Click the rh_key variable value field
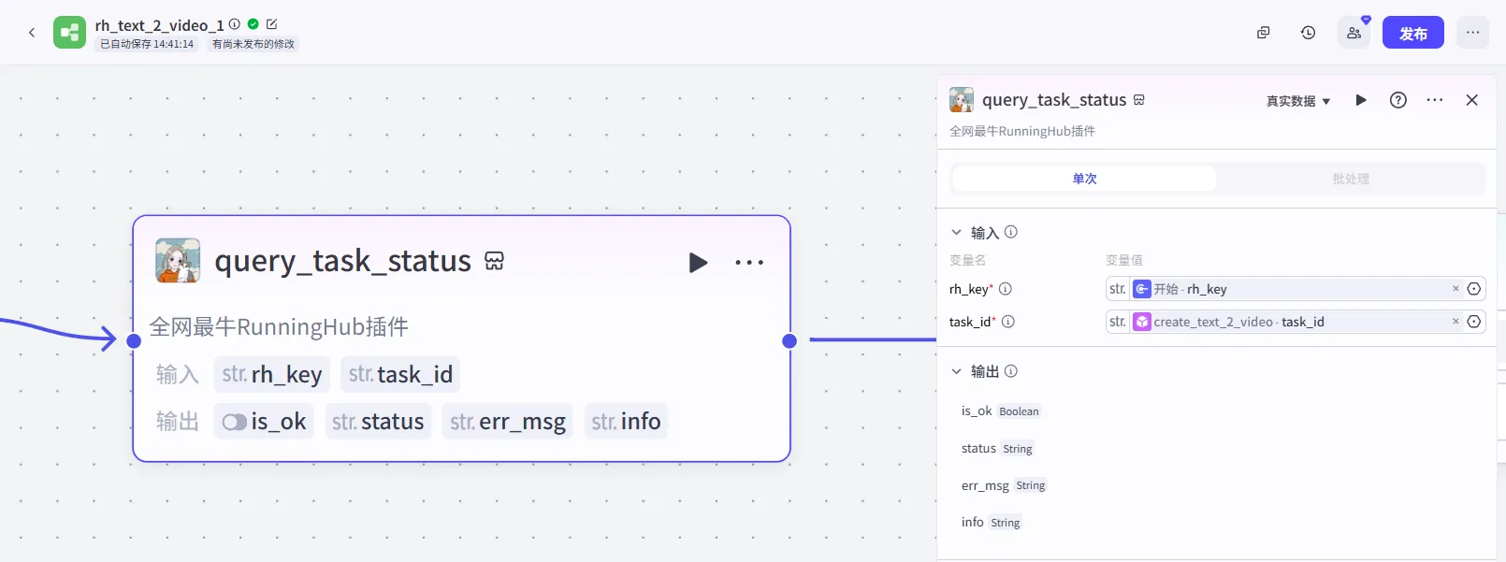The width and height of the screenshot is (1506, 562). (1295, 289)
